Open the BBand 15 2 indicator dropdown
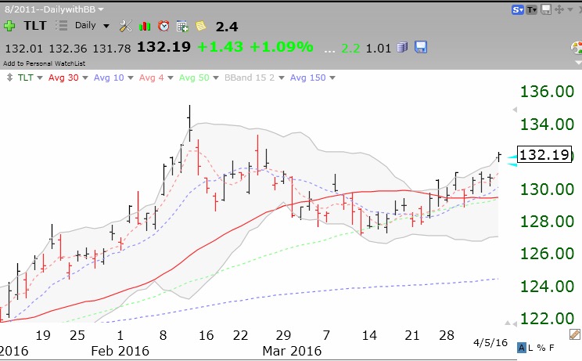 (x=282, y=78)
